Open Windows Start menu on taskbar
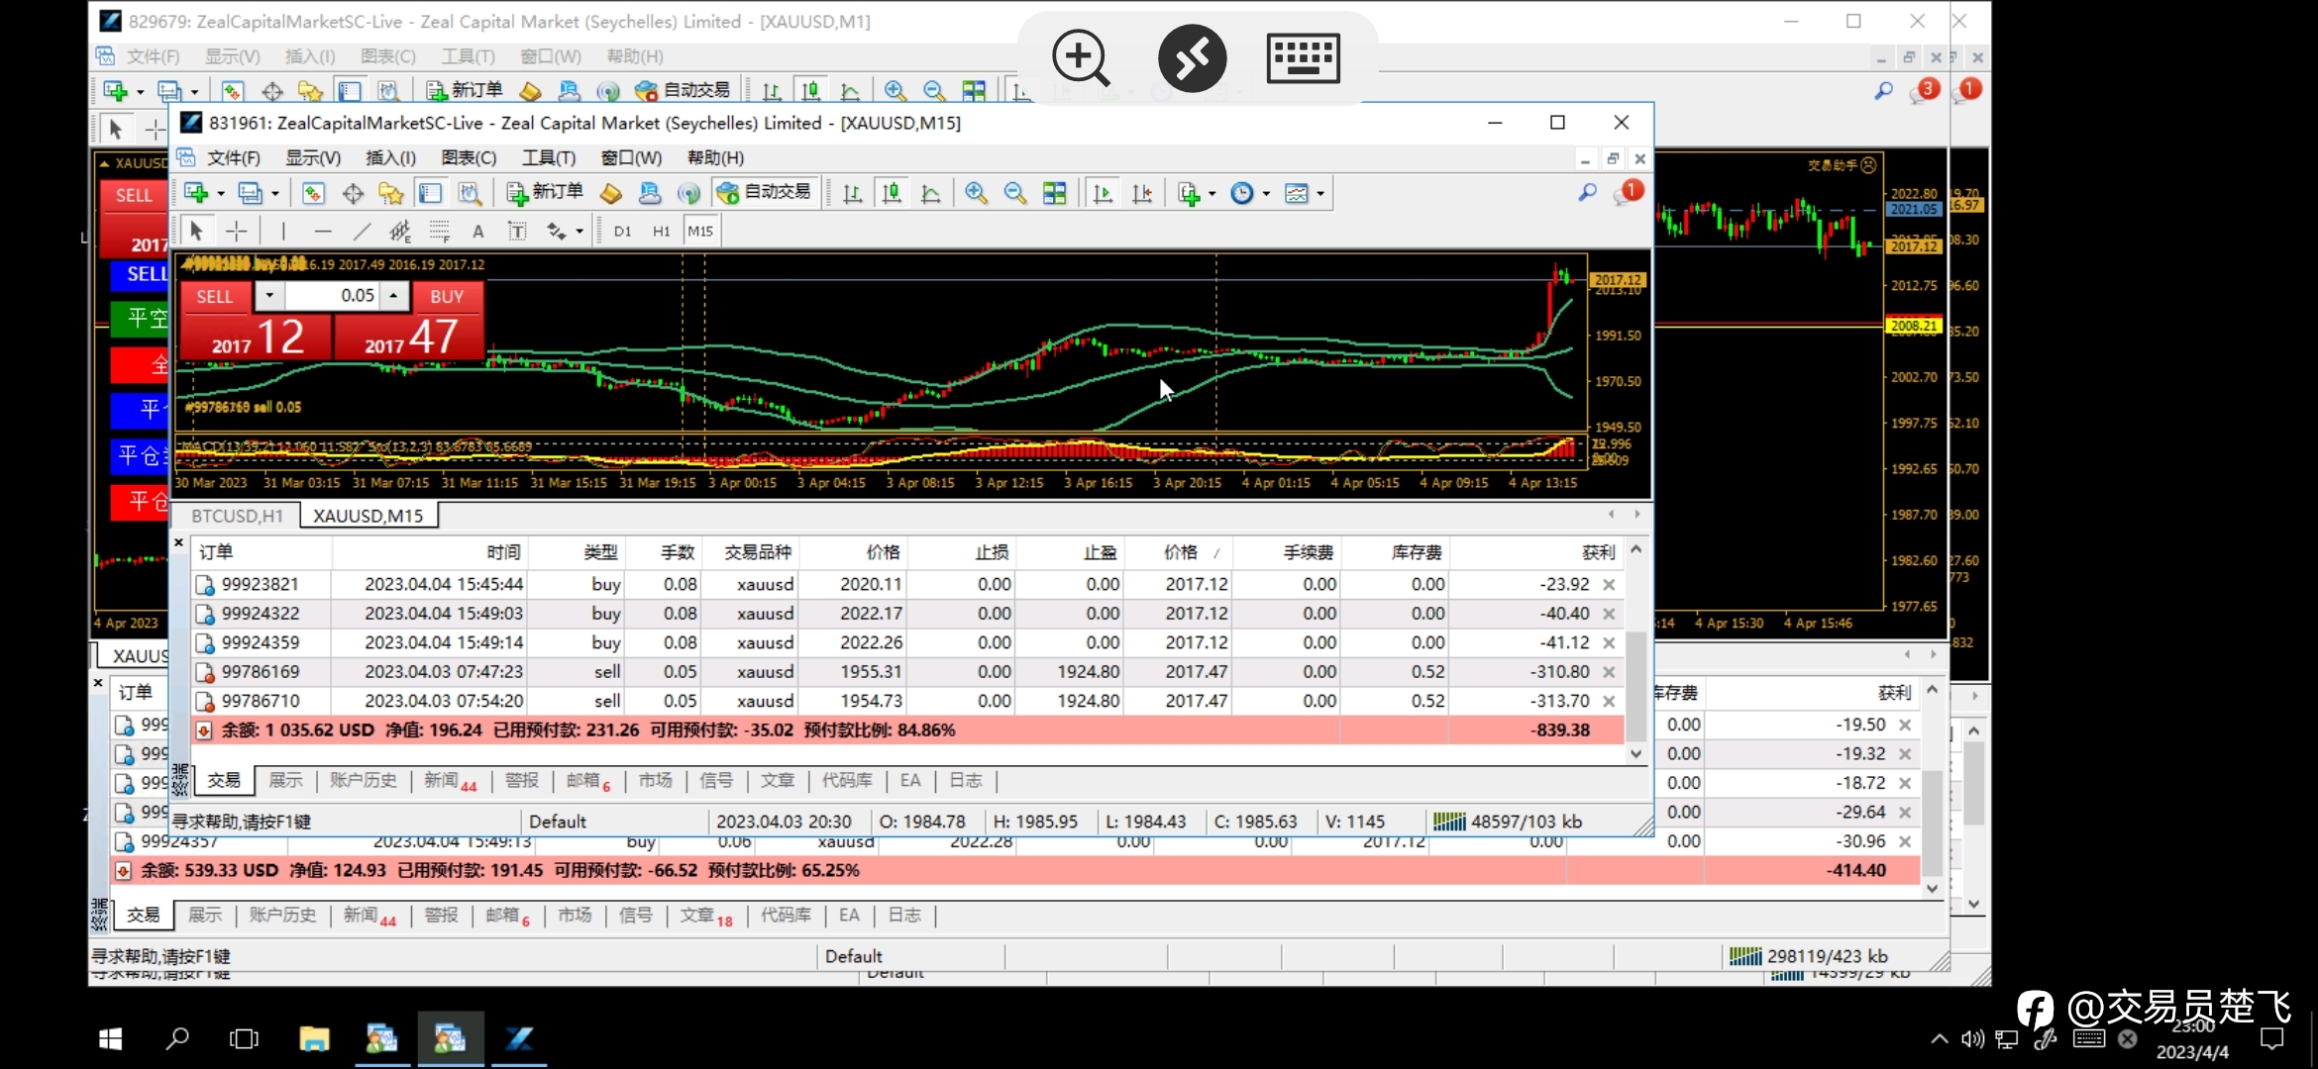Viewport: 2318px width, 1069px height. tap(110, 1038)
